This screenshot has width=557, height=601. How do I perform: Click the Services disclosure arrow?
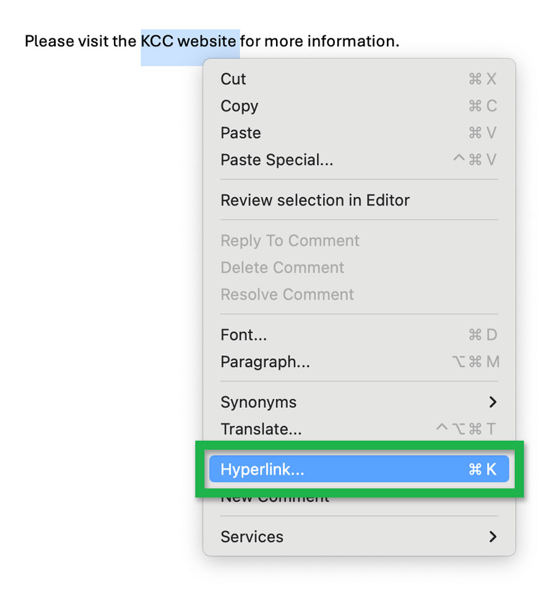[x=493, y=537]
